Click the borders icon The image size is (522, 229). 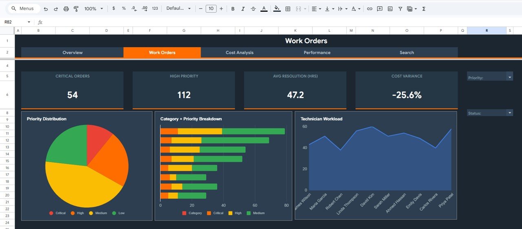click(x=288, y=9)
